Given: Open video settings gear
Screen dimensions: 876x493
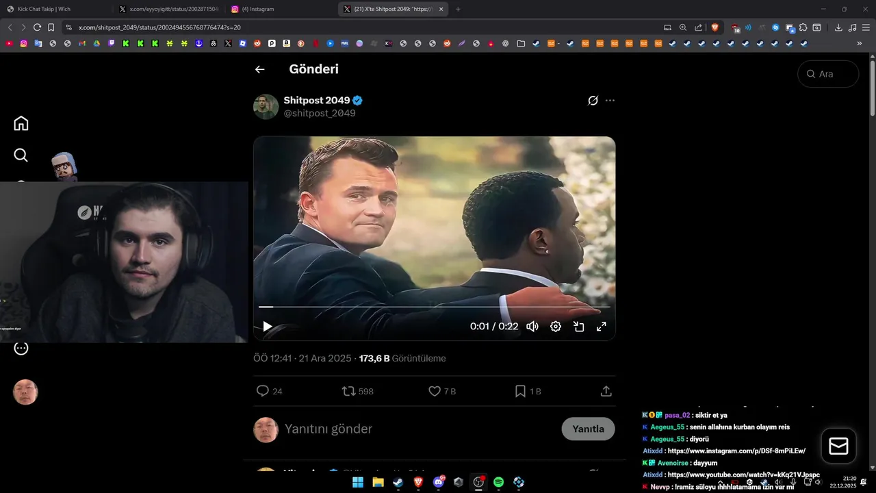Looking at the screenshot, I should [x=556, y=327].
